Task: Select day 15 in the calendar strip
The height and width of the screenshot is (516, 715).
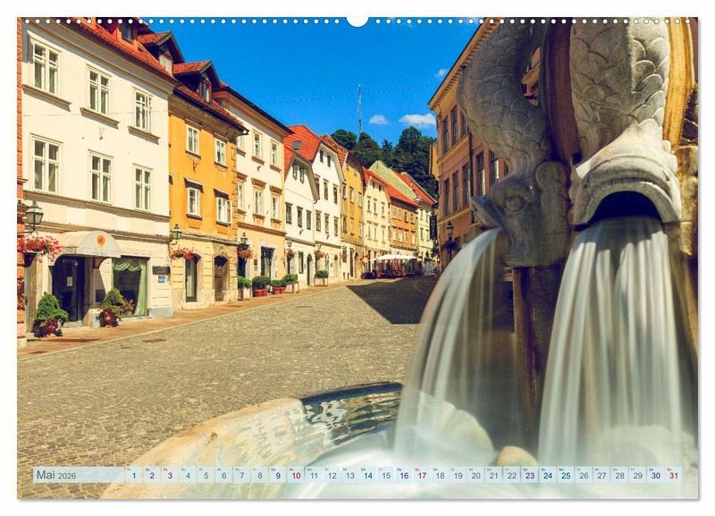Action: click(386, 475)
